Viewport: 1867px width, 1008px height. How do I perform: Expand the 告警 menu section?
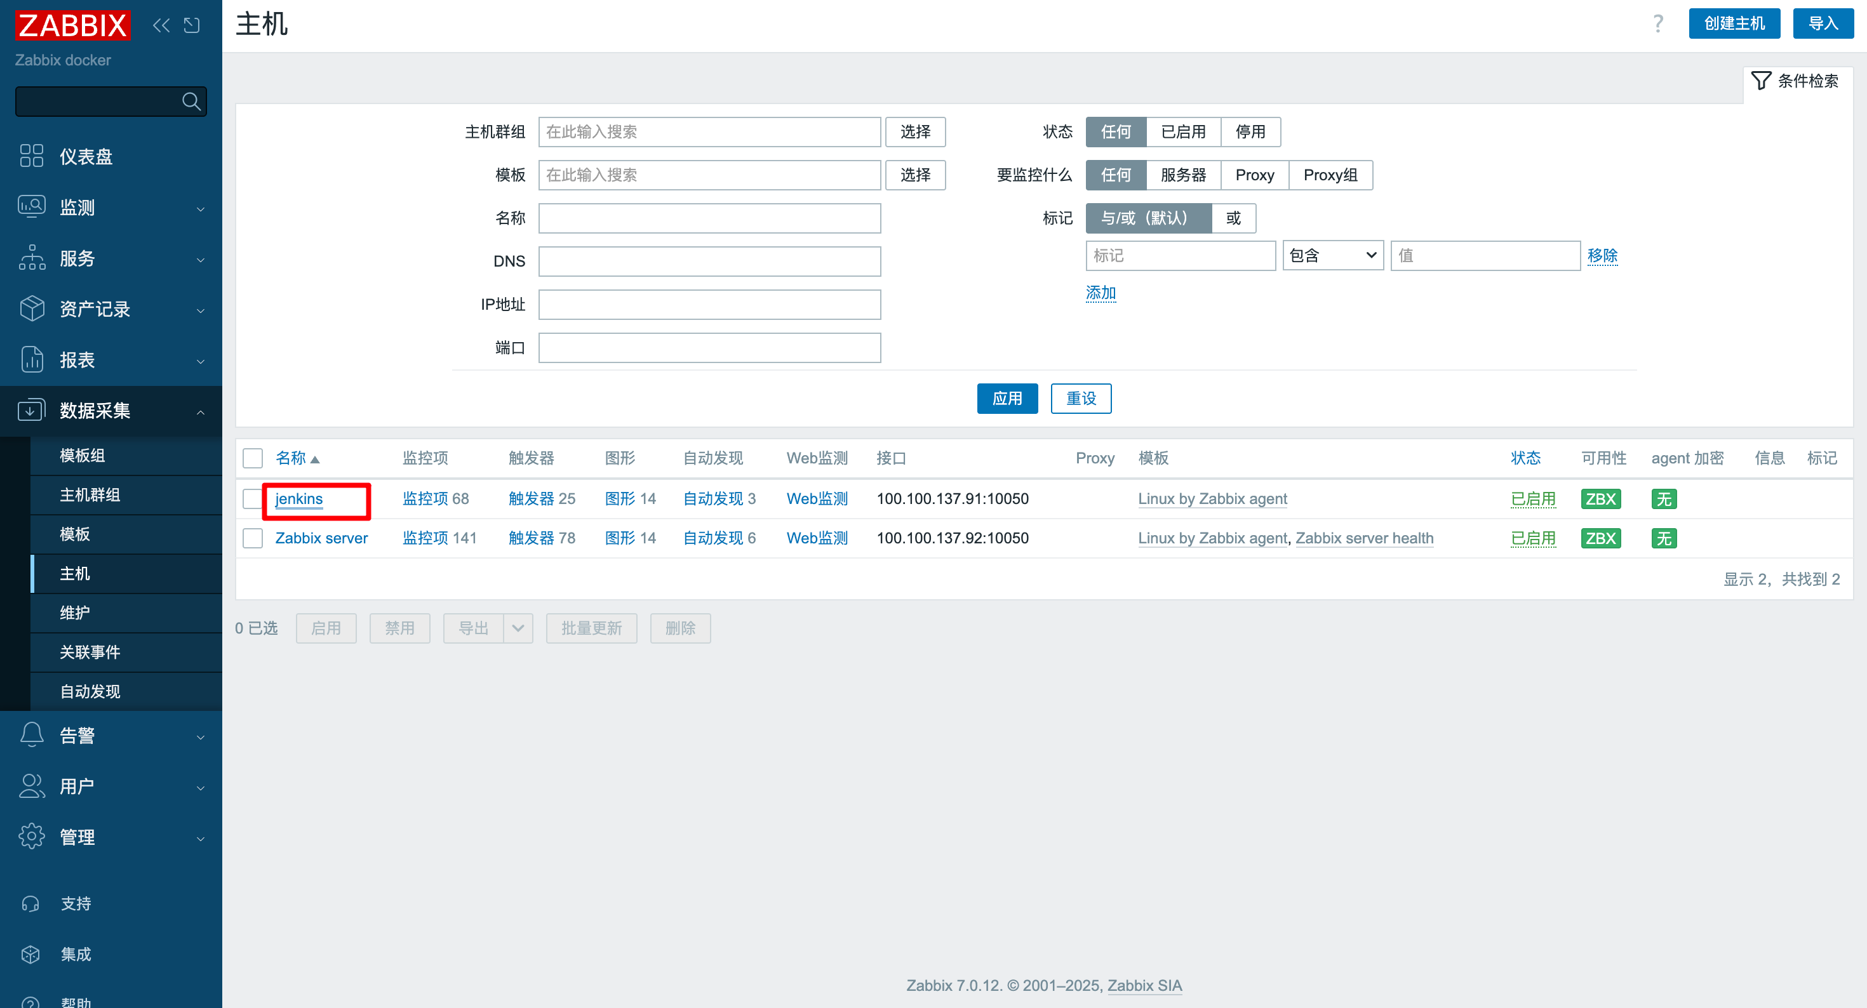(201, 738)
